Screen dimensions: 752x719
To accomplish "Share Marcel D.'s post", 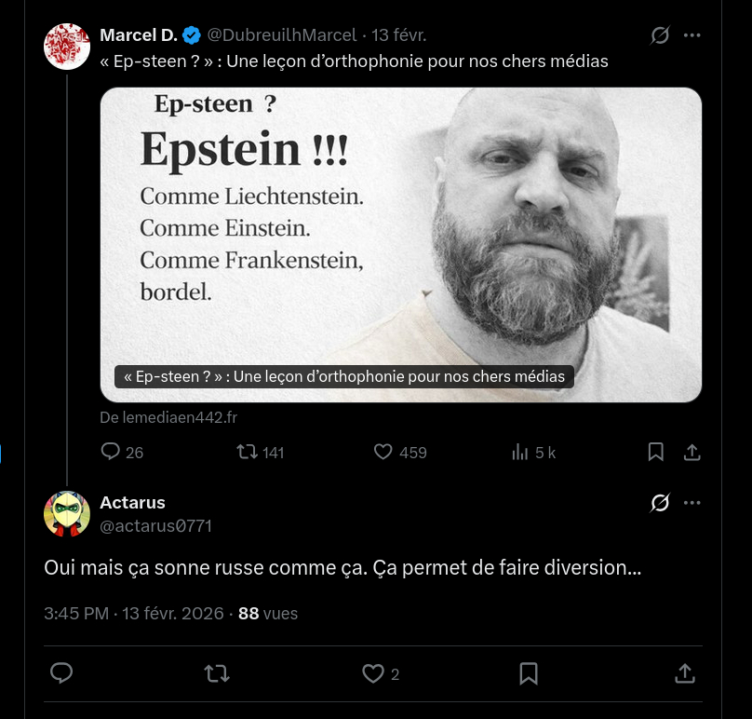I will tap(692, 452).
